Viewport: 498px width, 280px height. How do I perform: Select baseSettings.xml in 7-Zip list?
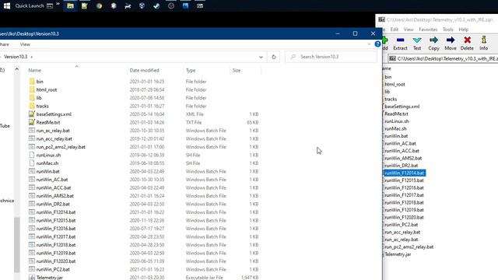[402, 107]
